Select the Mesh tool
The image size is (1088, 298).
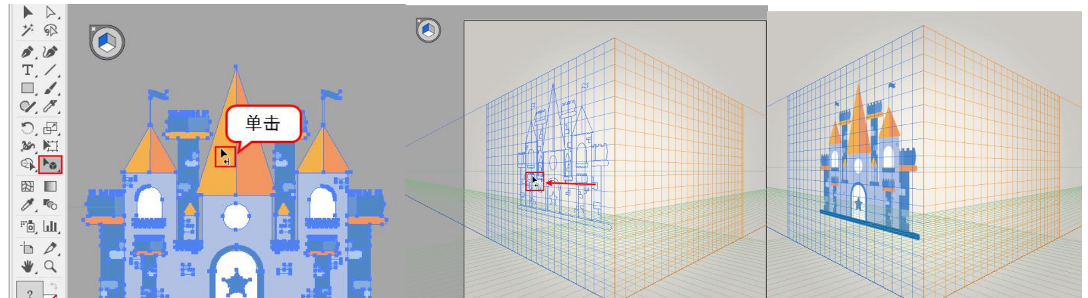[27, 187]
